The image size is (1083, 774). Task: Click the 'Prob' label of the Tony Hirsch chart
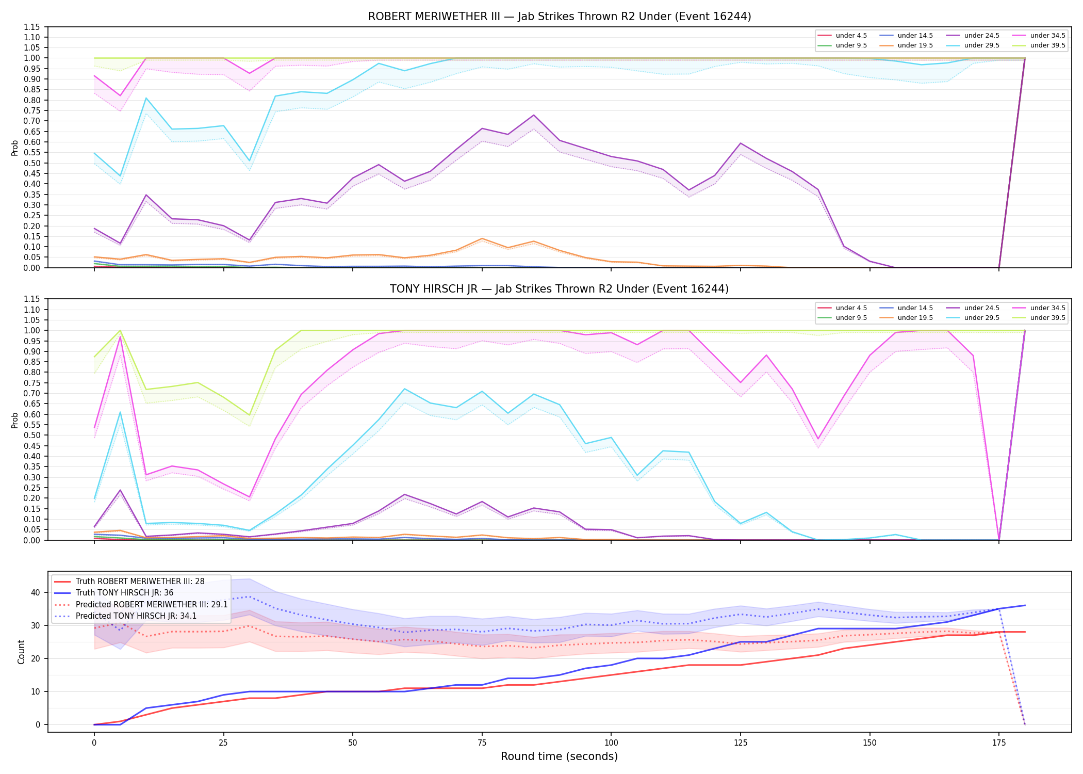(x=15, y=420)
